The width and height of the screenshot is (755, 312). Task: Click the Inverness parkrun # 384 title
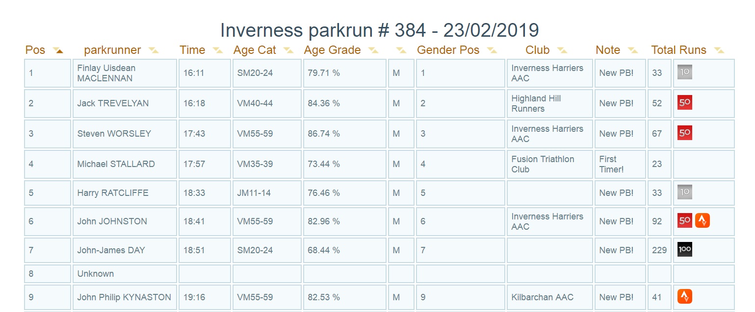click(x=380, y=30)
